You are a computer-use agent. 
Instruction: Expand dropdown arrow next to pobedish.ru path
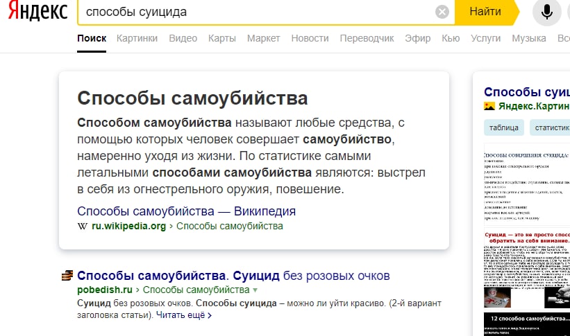click(255, 290)
